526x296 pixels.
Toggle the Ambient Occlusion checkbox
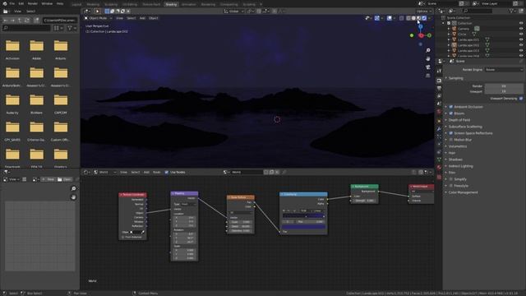[451, 107]
